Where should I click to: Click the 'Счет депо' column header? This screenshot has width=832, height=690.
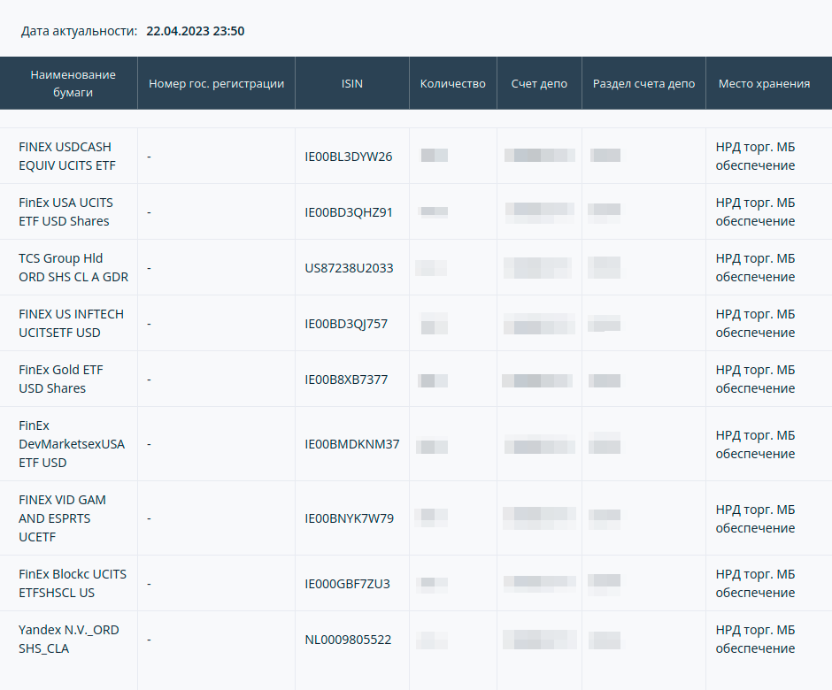pos(539,84)
